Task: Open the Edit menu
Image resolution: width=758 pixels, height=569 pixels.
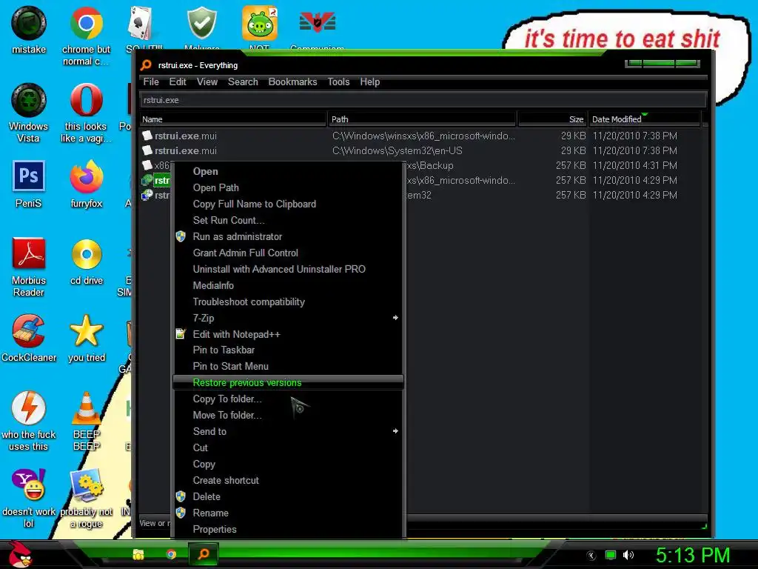Action: click(178, 81)
